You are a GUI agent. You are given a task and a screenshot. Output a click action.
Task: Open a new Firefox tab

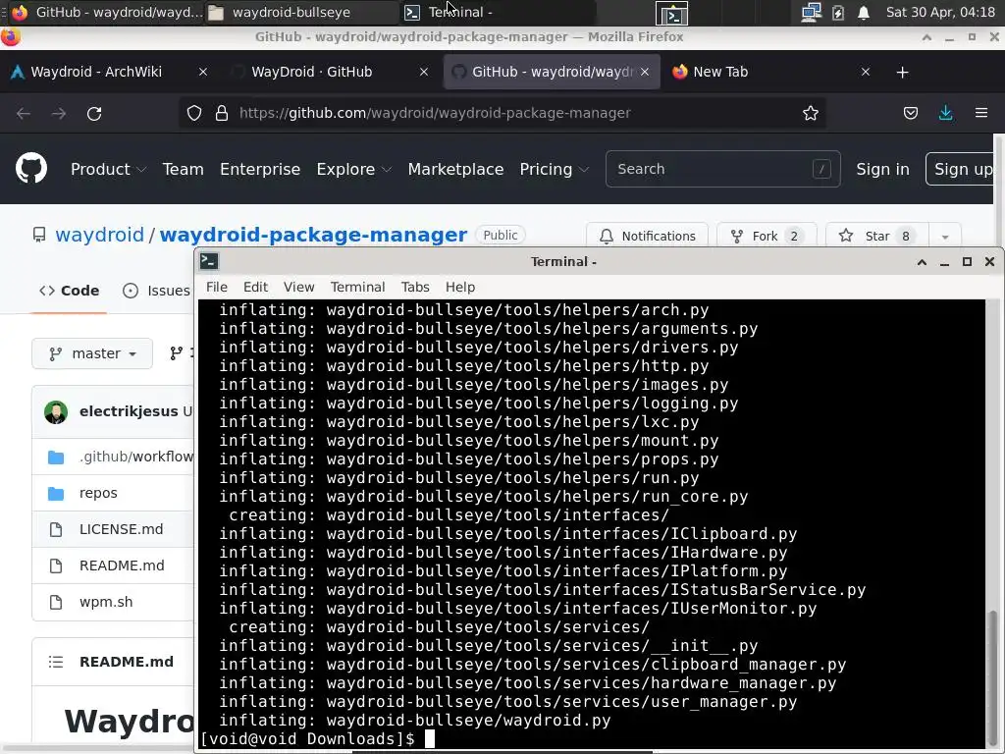[902, 73]
